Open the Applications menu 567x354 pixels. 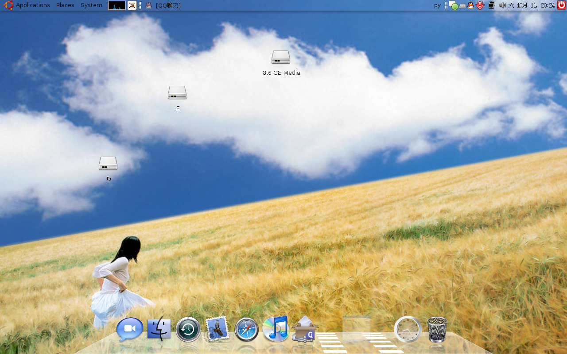pos(33,5)
